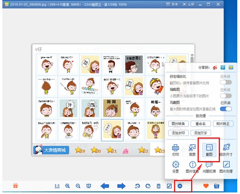The image size is (240, 194).
Task: Click the 截图 screenshot tool icon
Action: [x=209, y=149]
